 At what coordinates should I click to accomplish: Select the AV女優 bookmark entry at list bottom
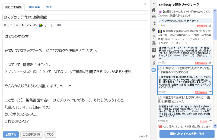[185, 126]
